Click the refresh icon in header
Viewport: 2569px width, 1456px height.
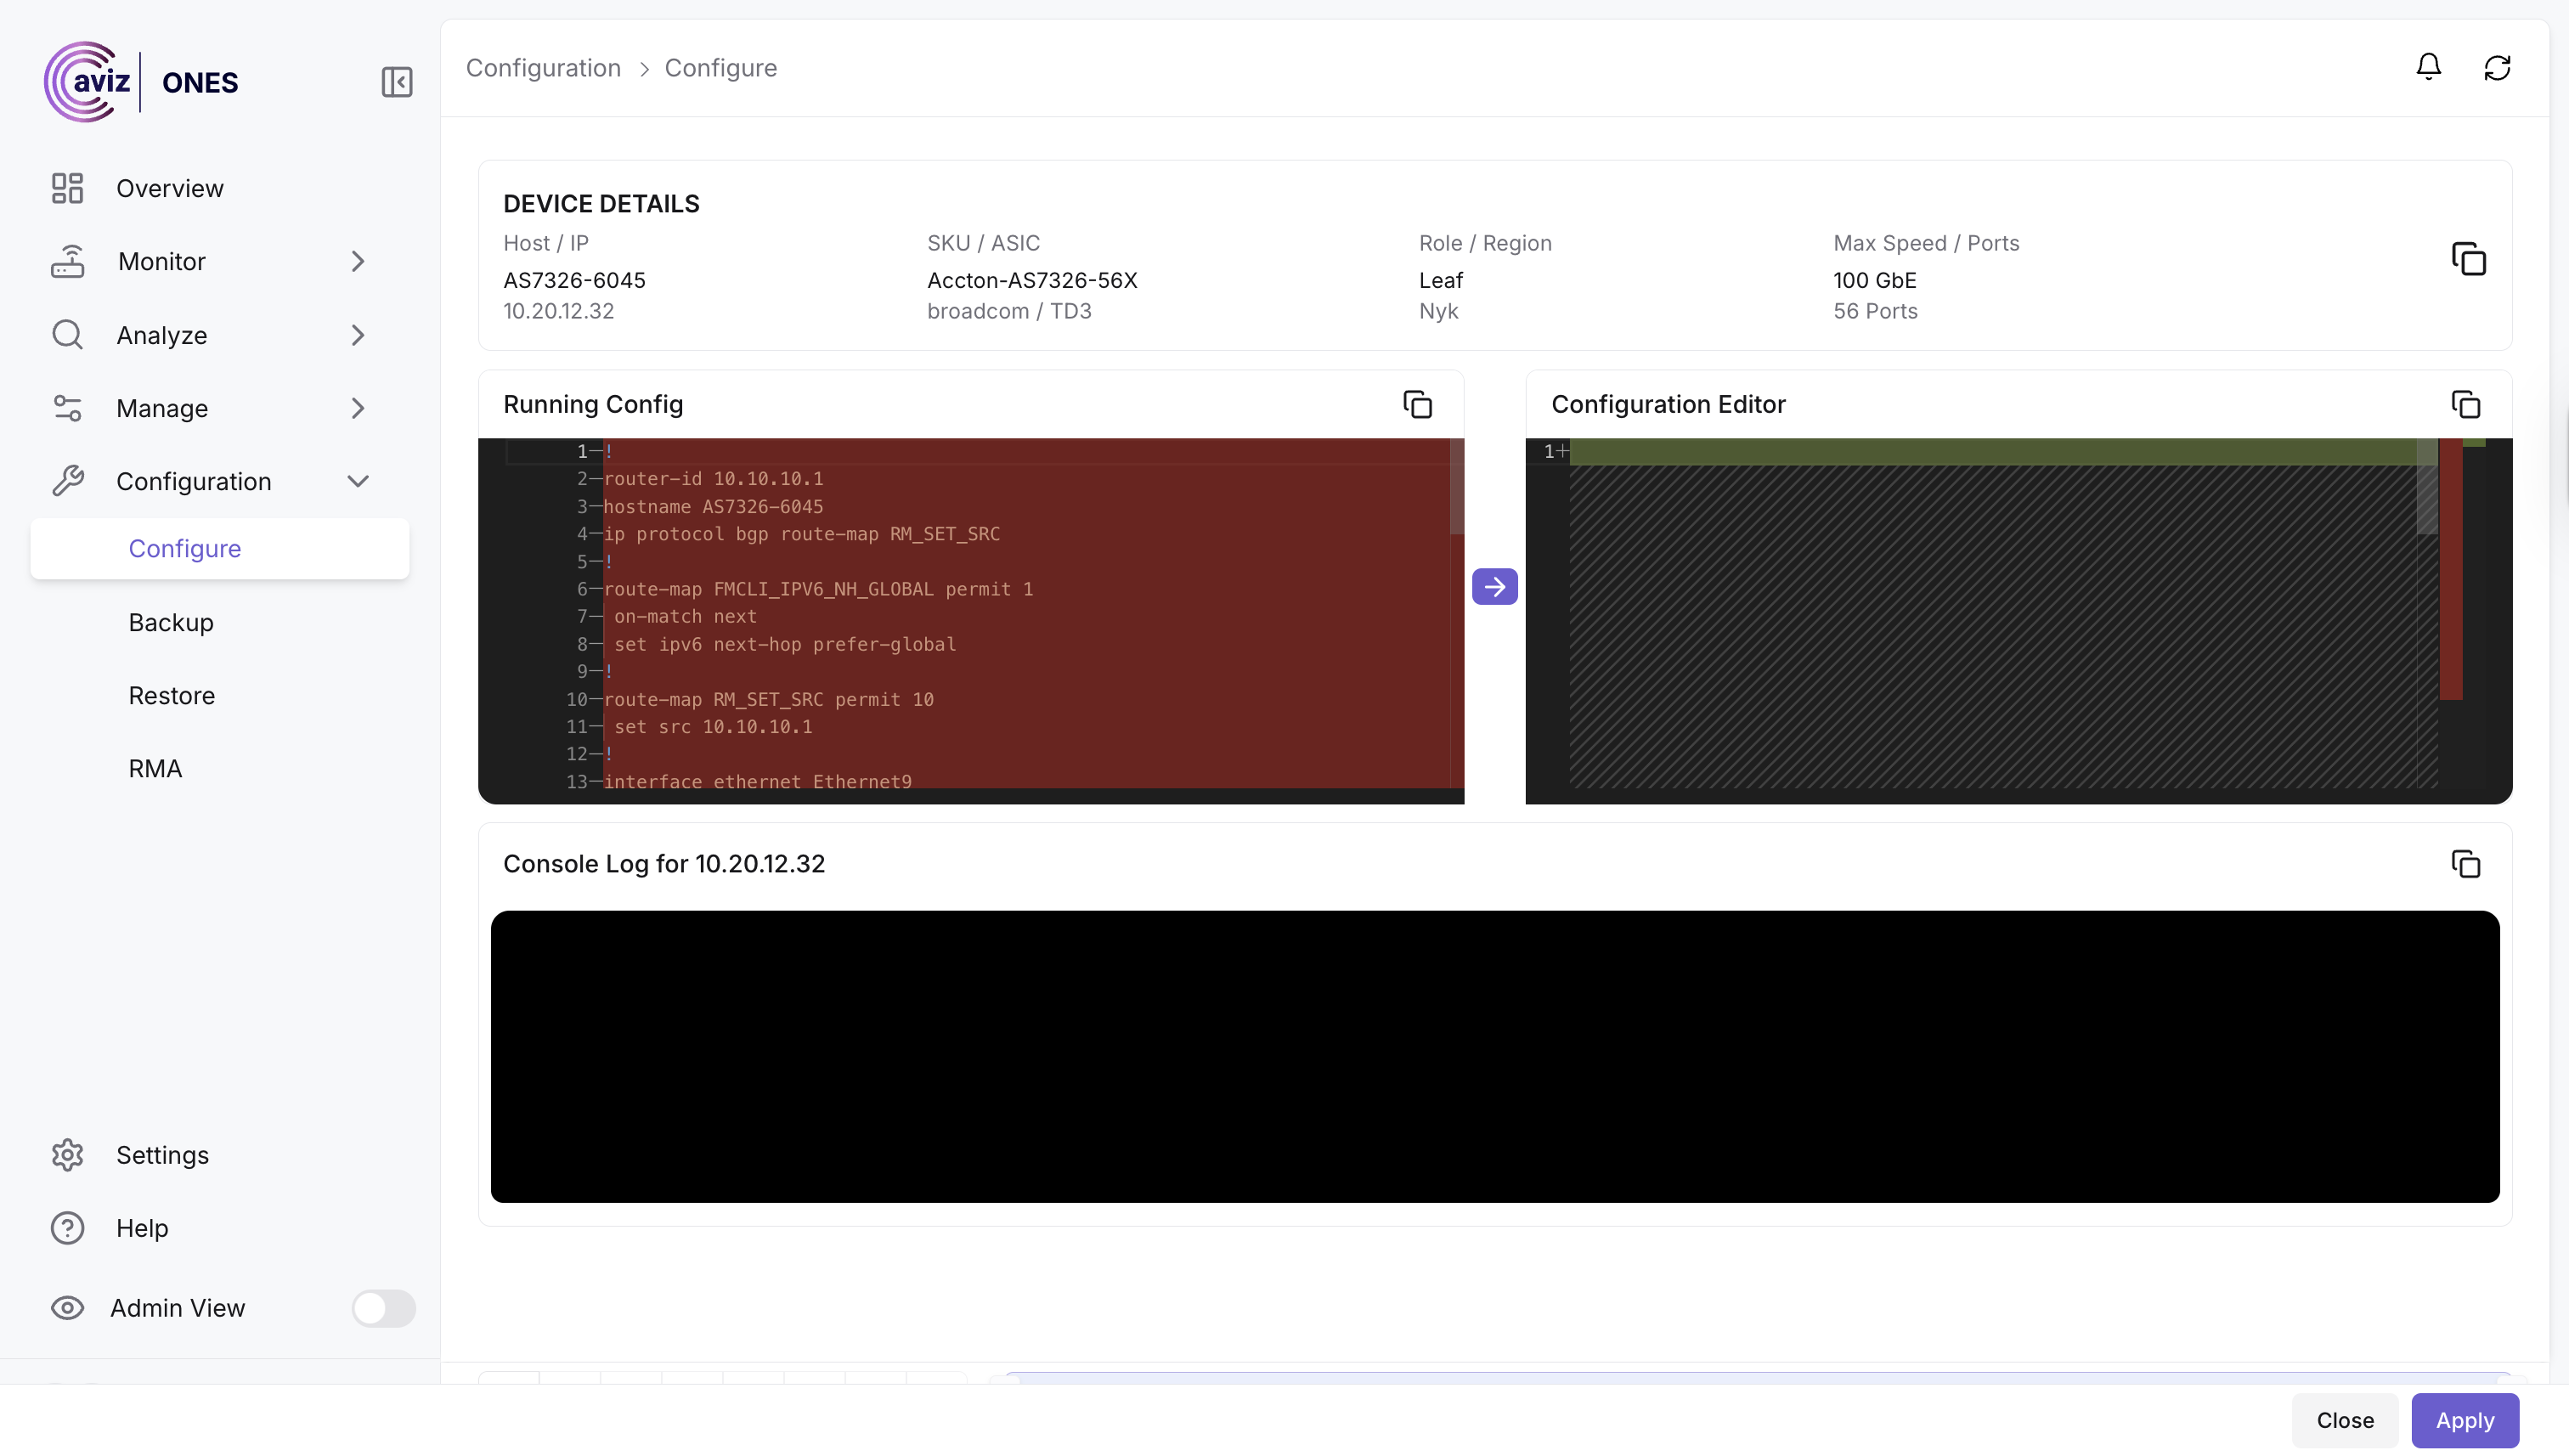[x=2497, y=67]
